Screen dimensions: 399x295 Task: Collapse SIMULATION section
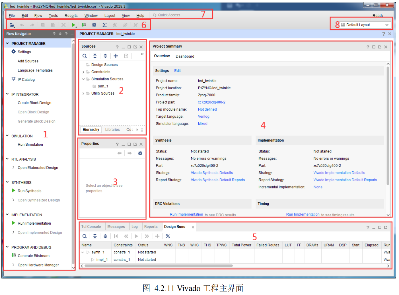(x=7, y=136)
